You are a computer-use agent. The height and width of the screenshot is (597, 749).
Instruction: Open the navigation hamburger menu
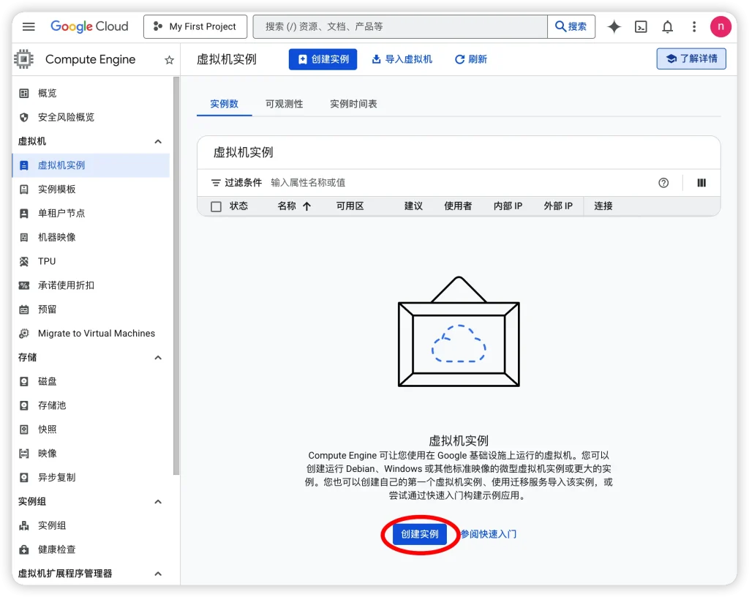tap(28, 26)
